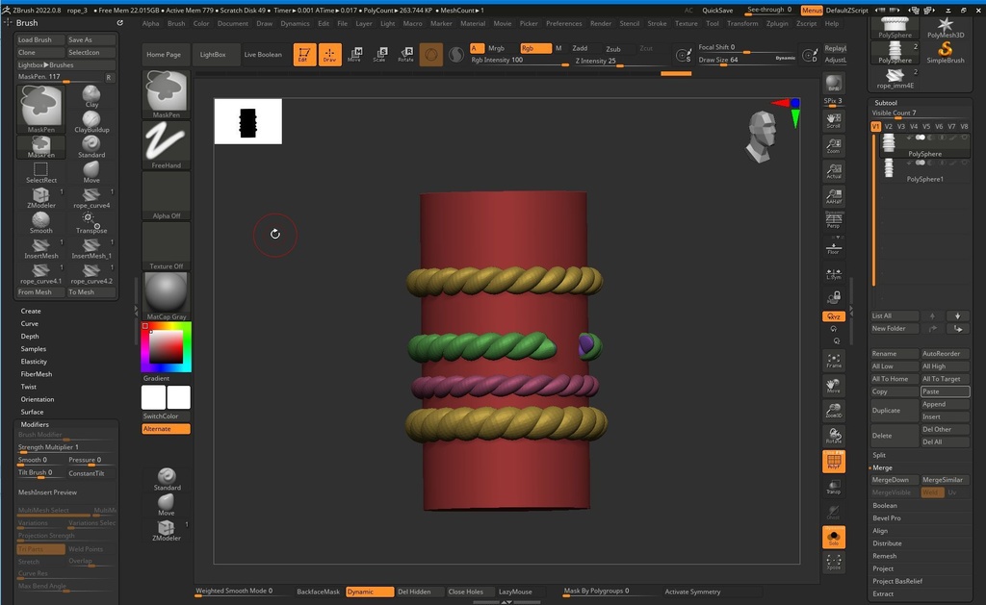Open the FreeHand stroke selector
The image size is (986, 605).
tap(166, 145)
